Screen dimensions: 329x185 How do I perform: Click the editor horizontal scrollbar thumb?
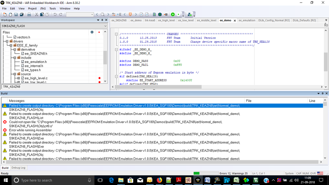tap(158, 87)
